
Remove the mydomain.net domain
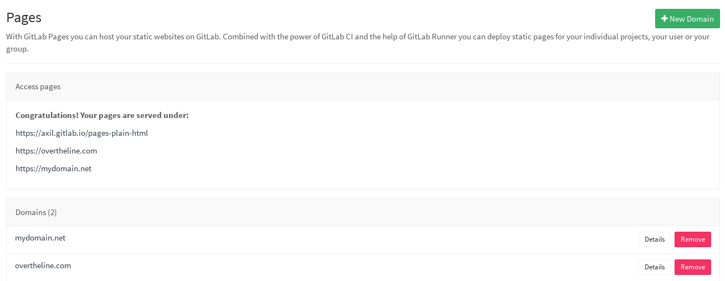pyautogui.click(x=692, y=239)
